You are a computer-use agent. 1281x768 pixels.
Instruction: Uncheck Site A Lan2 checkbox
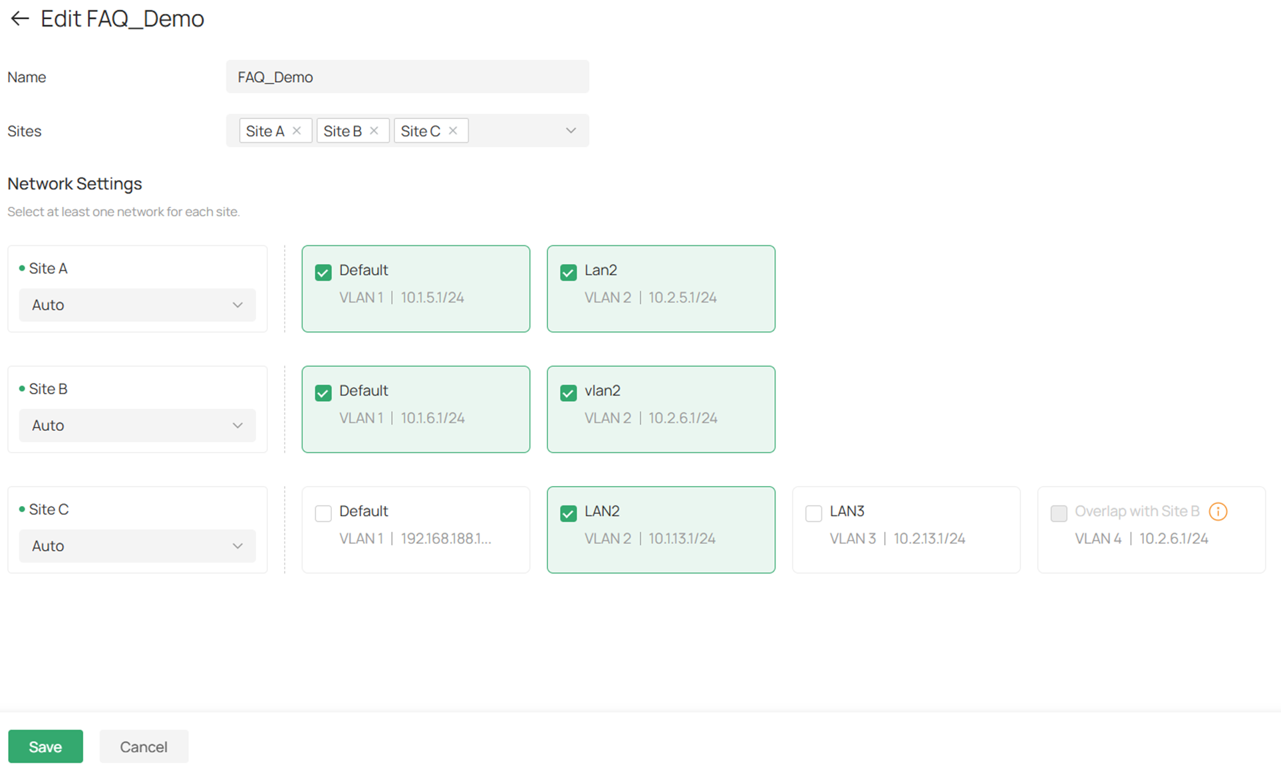(x=569, y=273)
